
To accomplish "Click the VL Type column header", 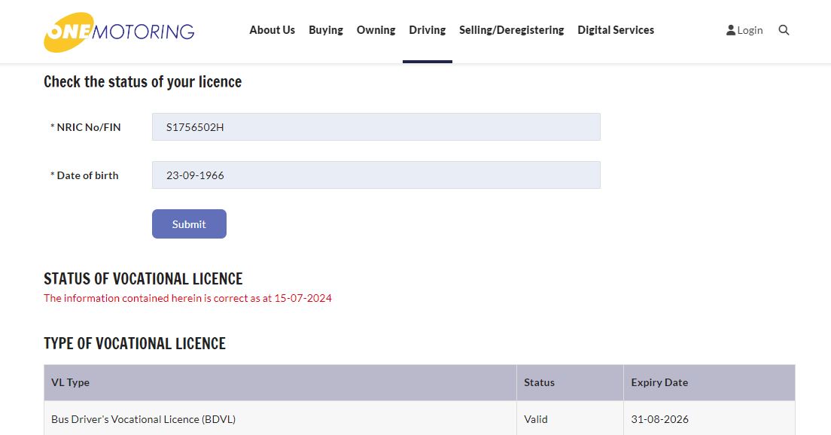I will (x=70, y=382).
